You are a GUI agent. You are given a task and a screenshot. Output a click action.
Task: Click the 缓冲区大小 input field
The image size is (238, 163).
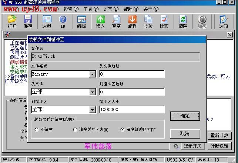click(x=131, y=110)
